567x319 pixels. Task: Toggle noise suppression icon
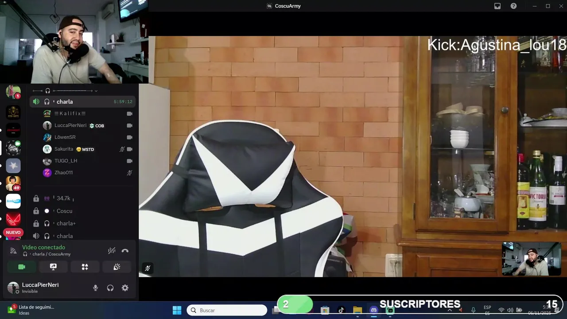(x=112, y=251)
